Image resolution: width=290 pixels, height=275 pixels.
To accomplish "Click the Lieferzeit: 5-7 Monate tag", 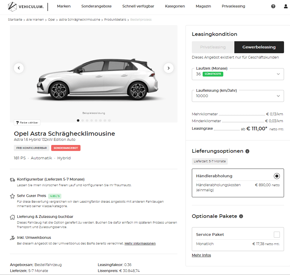I will coord(210,161).
